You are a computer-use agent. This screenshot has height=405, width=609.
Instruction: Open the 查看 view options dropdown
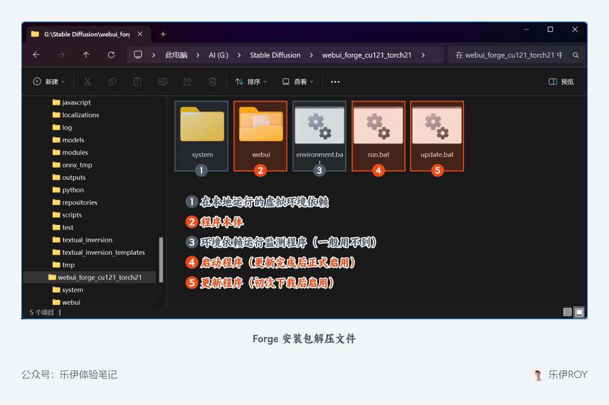pyautogui.click(x=297, y=82)
